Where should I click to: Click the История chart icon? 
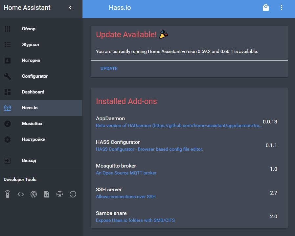pos(8,61)
